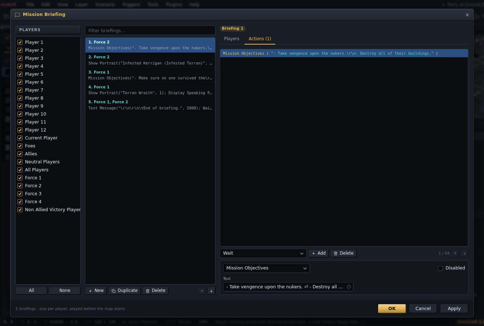Apply the briefing changes
The height and width of the screenshot is (326, 484).
coord(454,309)
